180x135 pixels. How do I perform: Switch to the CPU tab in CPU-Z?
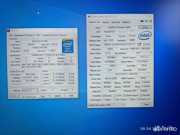coord(11,35)
